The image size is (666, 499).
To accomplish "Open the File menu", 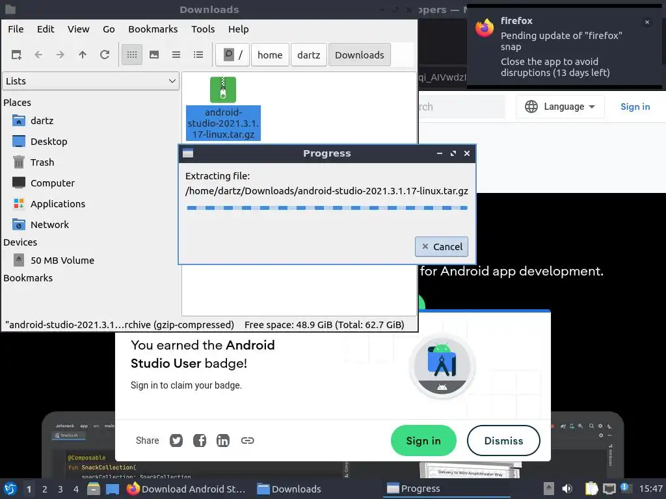I will pyautogui.click(x=16, y=29).
